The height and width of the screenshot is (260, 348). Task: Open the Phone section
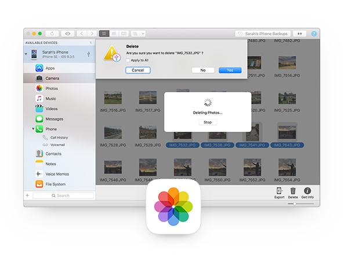60,129
